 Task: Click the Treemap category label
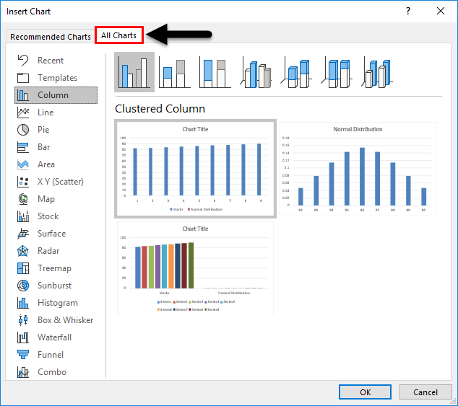pyautogui.click(x=54, y=268)
